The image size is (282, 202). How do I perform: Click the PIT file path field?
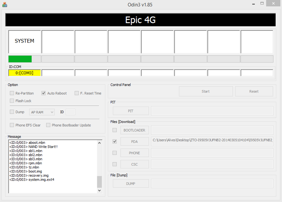pyautogui.click(x=212, y=111)
